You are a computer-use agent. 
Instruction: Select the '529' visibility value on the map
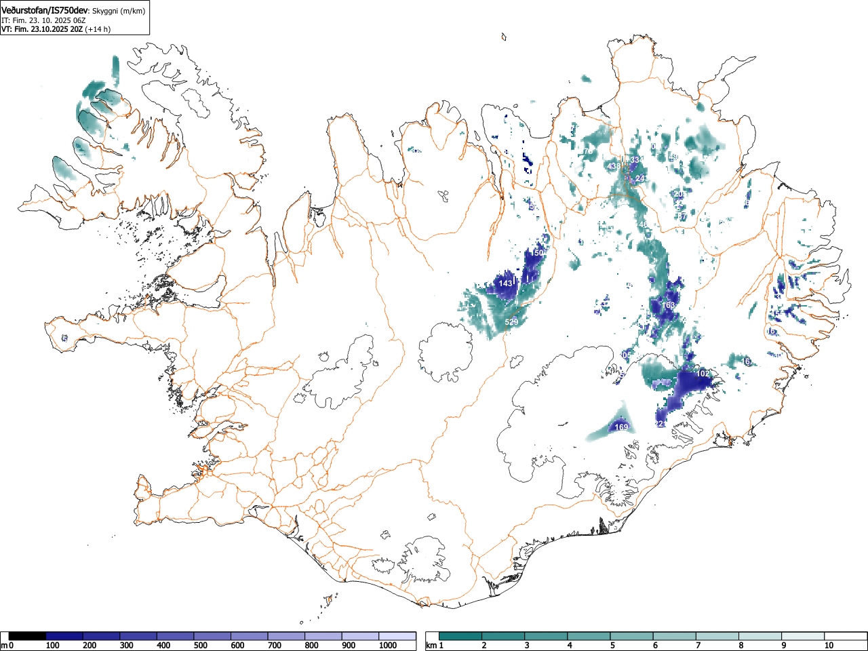pyautogui.click(x=512, y=321)
